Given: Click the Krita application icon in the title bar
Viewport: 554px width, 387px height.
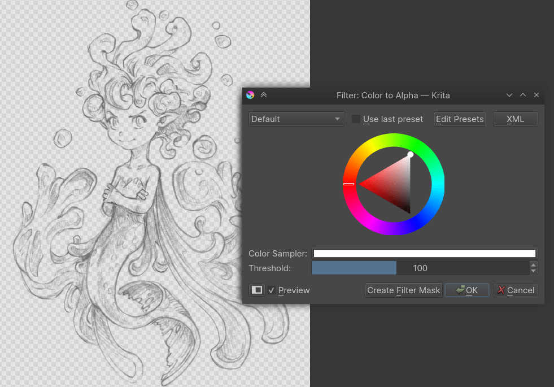Looking at the screenshot, I should point(250,95).
